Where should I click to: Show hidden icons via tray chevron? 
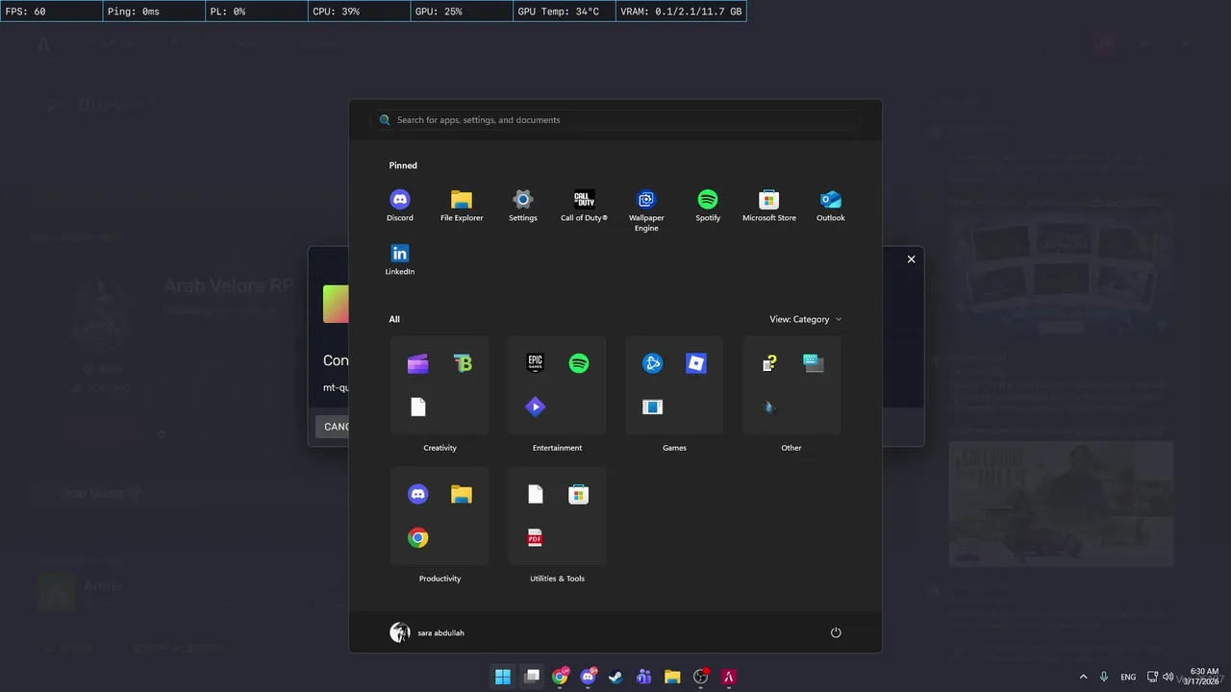[1084, 677]
